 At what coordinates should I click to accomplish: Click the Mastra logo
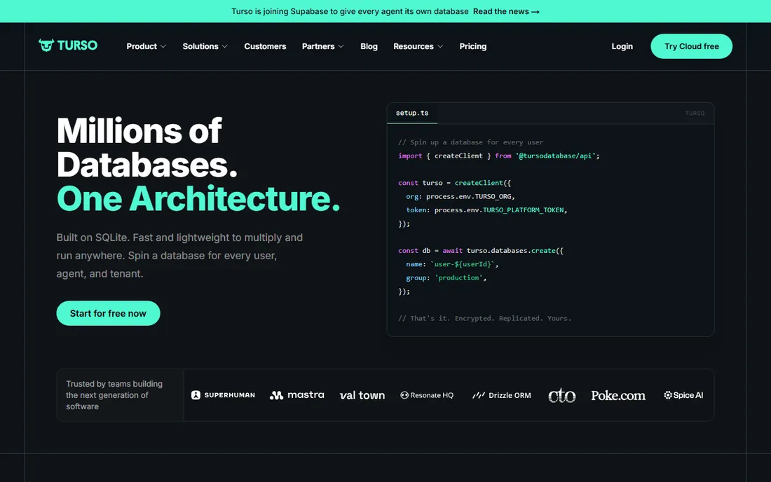(297, 395)
